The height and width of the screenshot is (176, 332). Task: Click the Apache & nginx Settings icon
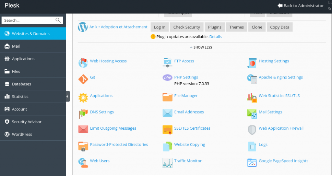coord(252,79)
